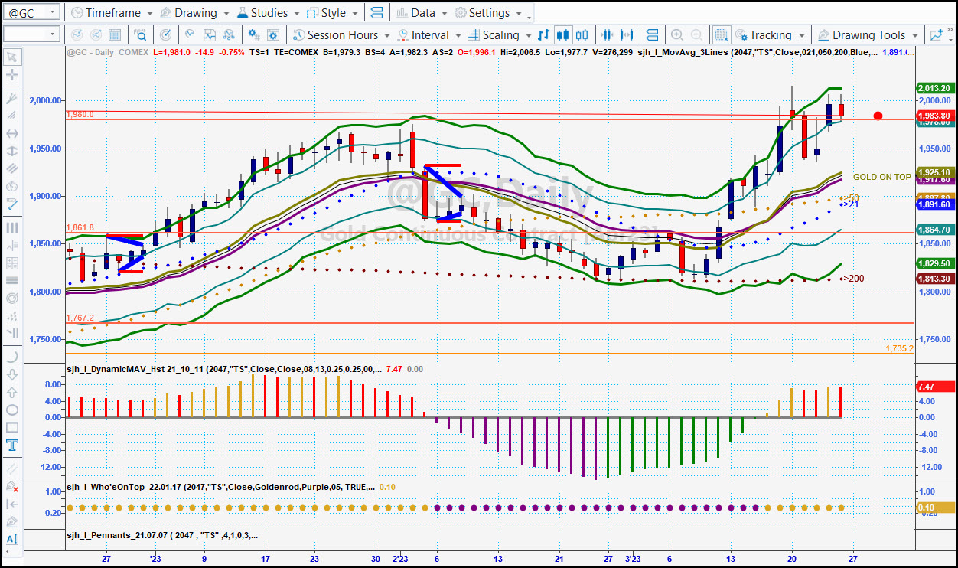Click the decrease bar spacing icon
This screenshot has width=958, height=568.
608,35
